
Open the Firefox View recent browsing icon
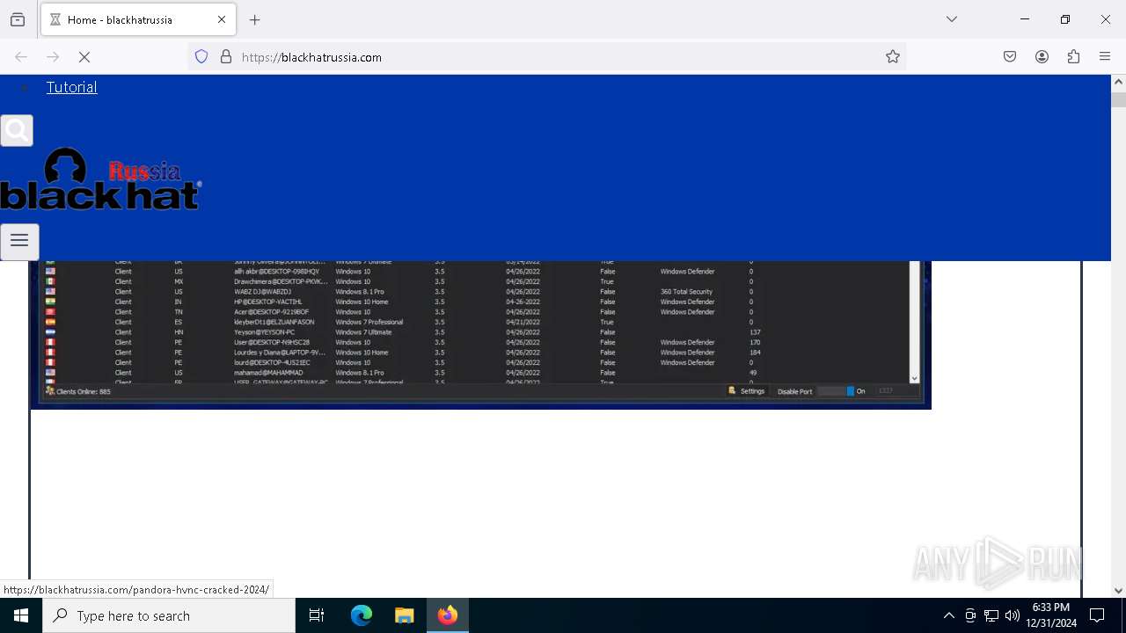[x=18, y=19]
